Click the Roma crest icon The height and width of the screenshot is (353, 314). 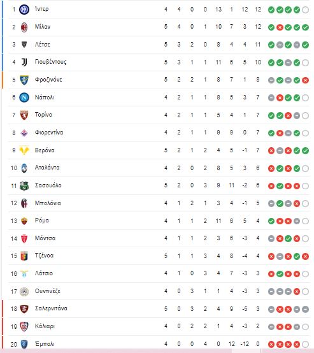pyautogui.click(x=24, y=221)
